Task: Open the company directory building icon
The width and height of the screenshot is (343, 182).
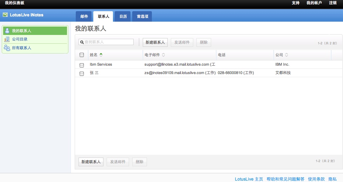Action: tap(7, 39)
